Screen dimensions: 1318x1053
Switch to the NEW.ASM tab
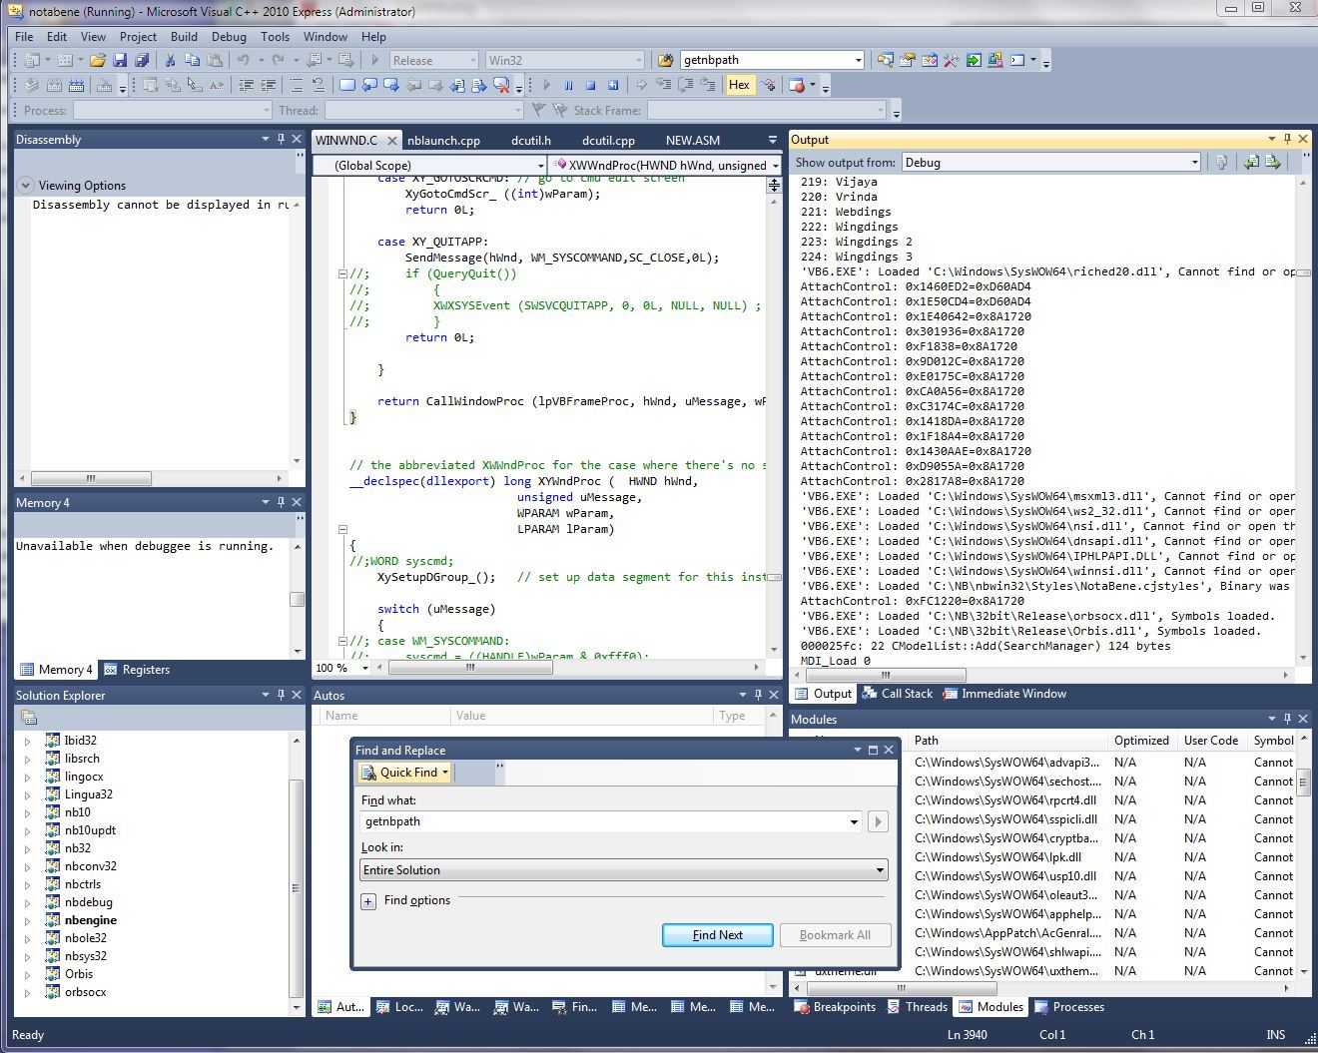click(x=693, y=141)
